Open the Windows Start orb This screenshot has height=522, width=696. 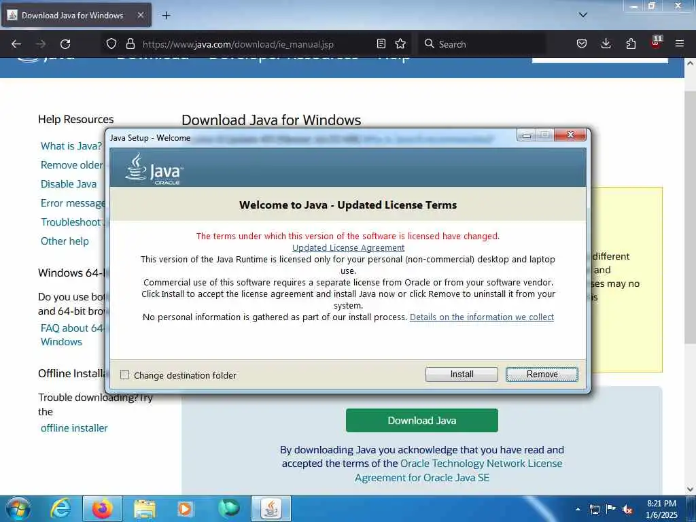pyautogui.click(x=18, y=508)
